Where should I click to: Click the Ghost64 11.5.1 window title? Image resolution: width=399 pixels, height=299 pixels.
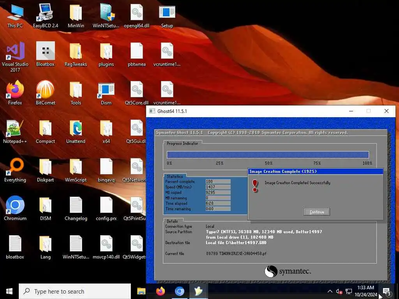[x=172, y=111]
